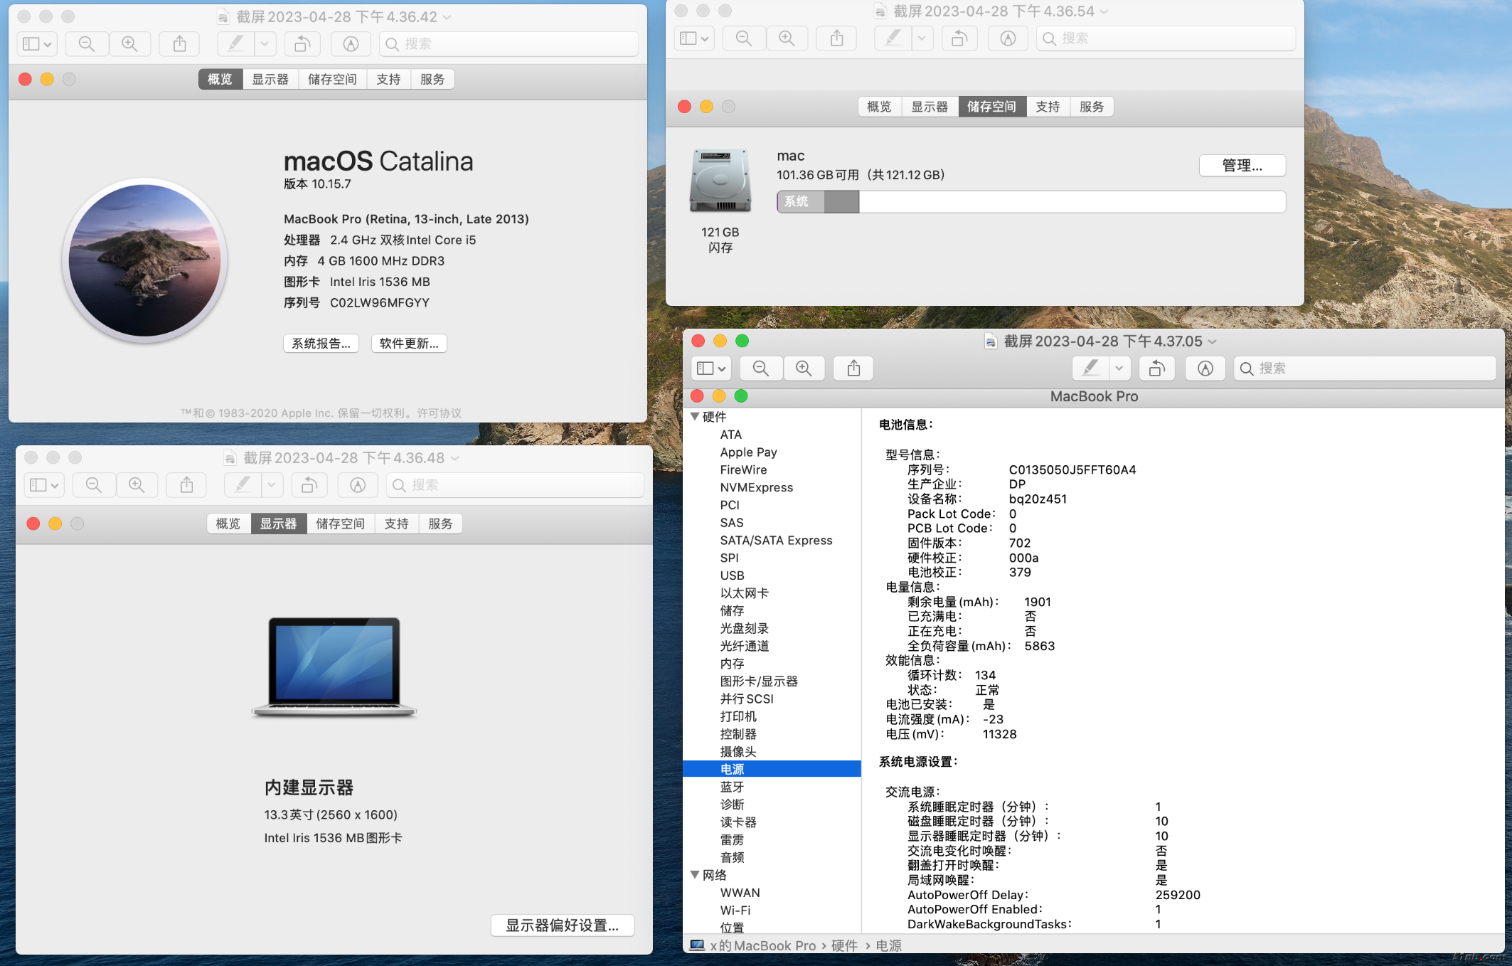The height and width of the screenshot is (966, 1512).
Task: Collapse the 硬件 tree section
Action: [695, 417]
